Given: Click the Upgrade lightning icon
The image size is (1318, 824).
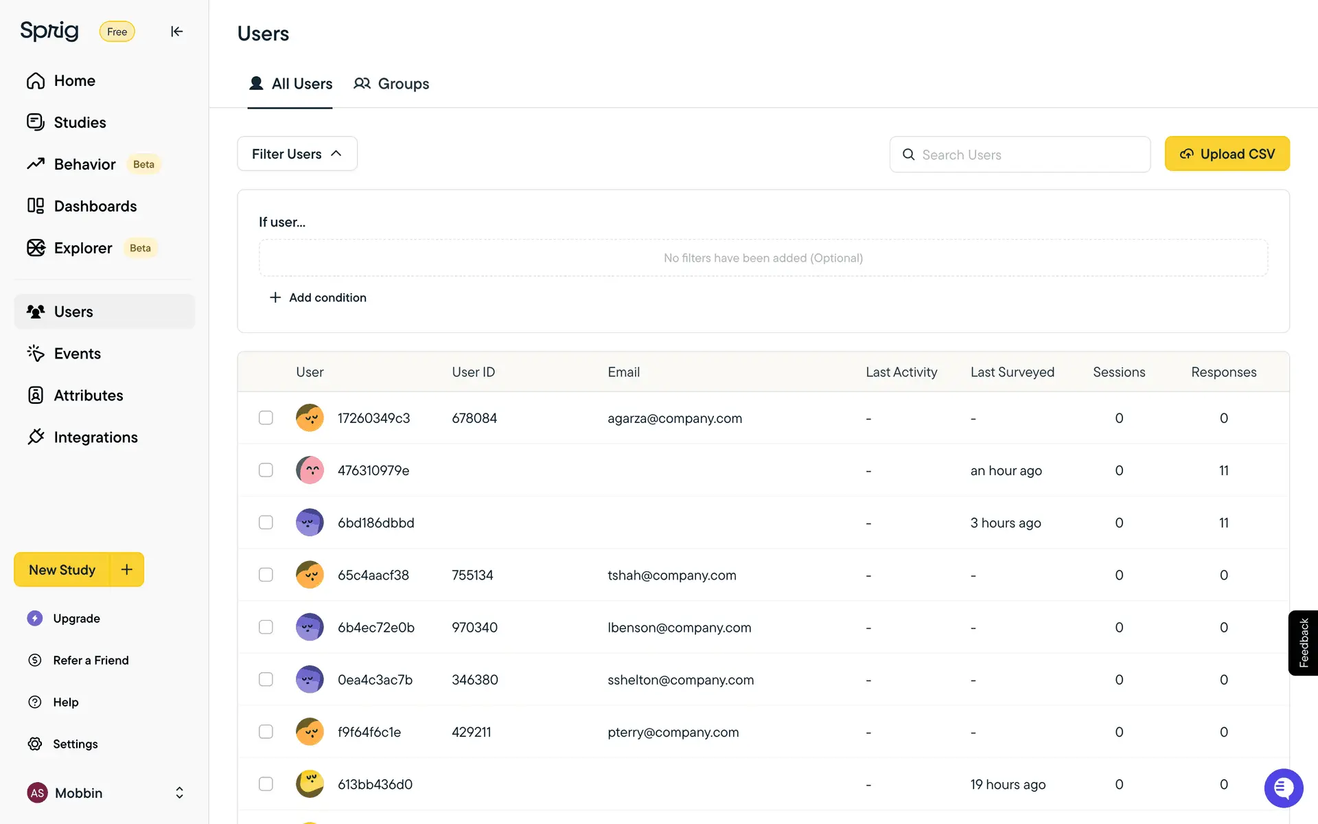Looking at the screenshot, I should click(x=35, y=619).
